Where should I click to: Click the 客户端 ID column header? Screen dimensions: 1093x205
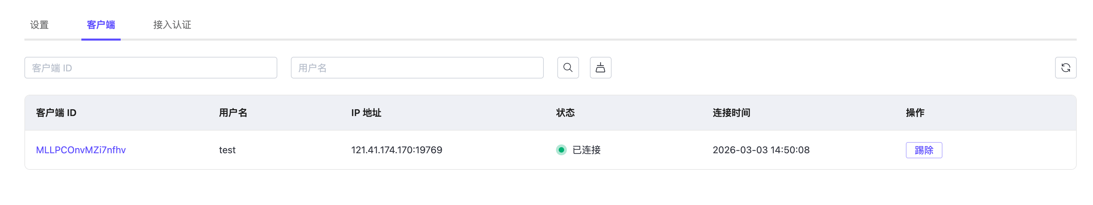pos(56,113)
